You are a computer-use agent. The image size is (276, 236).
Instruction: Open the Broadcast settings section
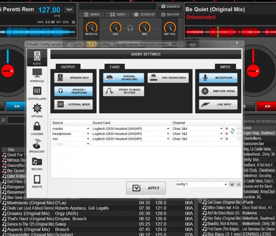[37, 146]
